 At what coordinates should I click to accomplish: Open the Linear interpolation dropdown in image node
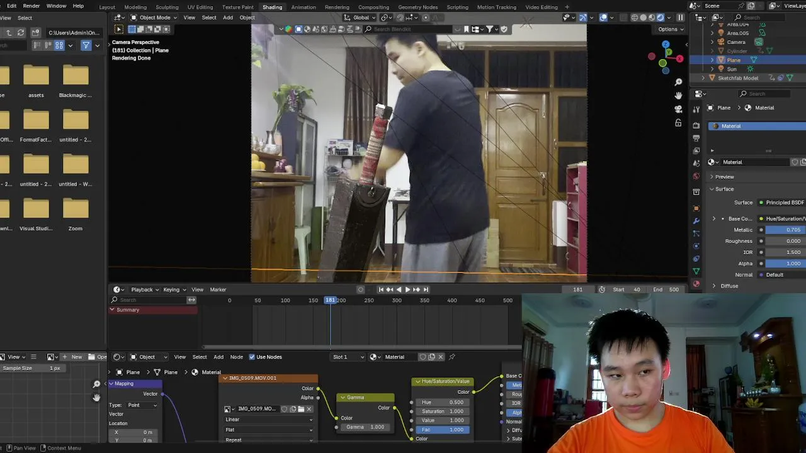pos(269,420)
